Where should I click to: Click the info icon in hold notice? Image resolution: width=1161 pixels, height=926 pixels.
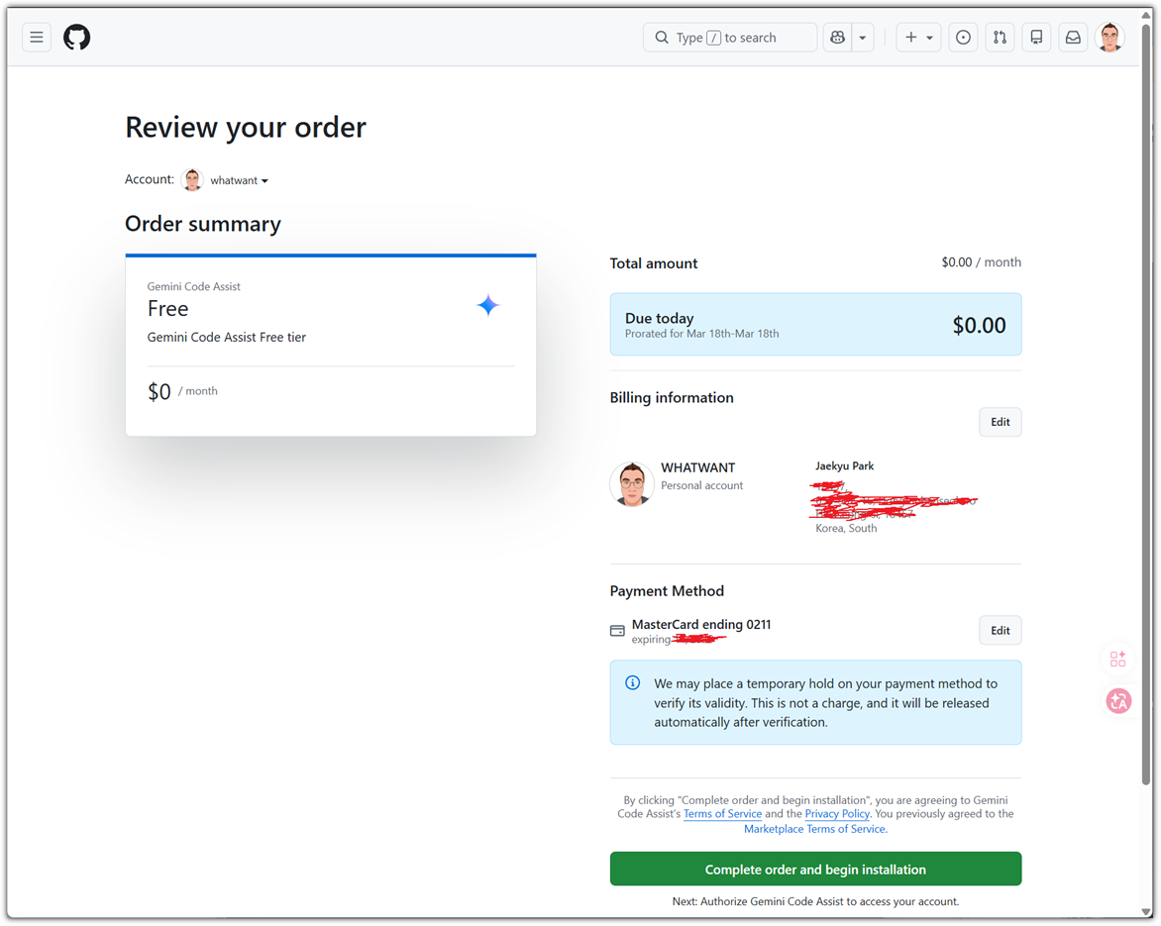632,682
